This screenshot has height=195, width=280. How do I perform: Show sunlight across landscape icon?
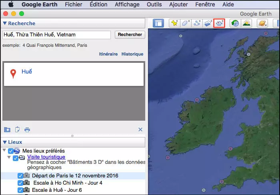pyautogui.click(x=246, y=23)
